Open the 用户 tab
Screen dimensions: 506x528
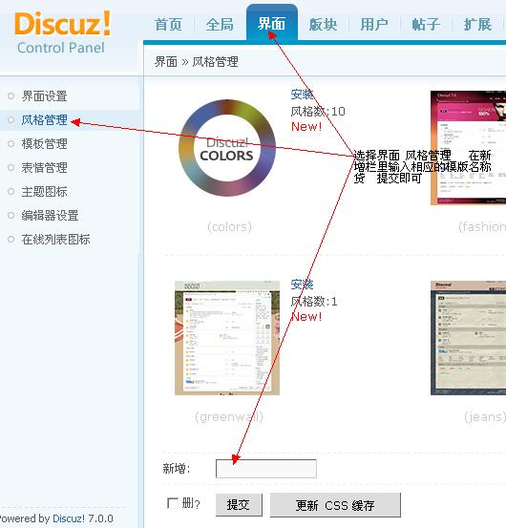[374, 25]
